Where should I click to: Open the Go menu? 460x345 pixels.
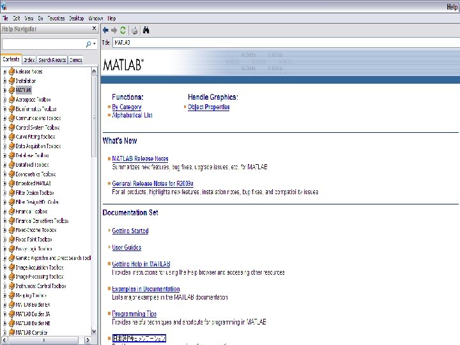coord(40,18)
